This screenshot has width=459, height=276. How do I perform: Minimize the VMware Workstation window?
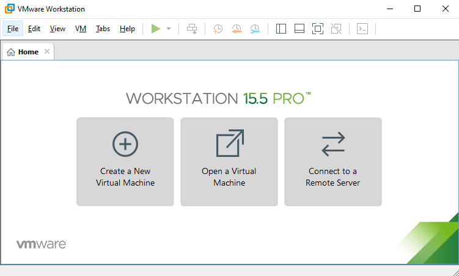[x=390, y=9]
